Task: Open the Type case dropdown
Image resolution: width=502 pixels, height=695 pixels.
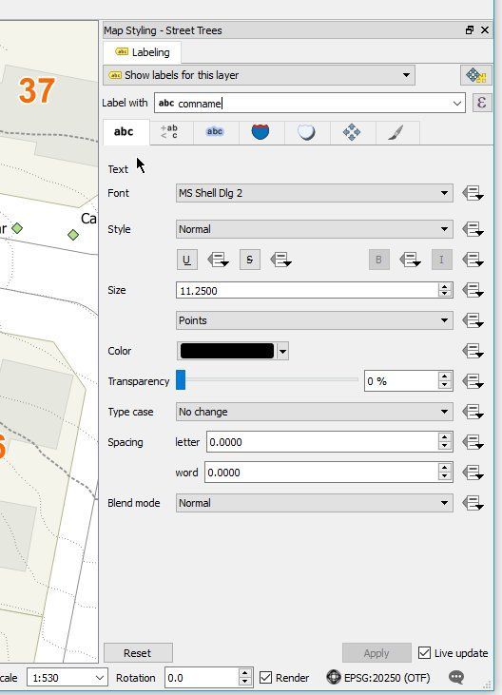Action: click(314, 412)
